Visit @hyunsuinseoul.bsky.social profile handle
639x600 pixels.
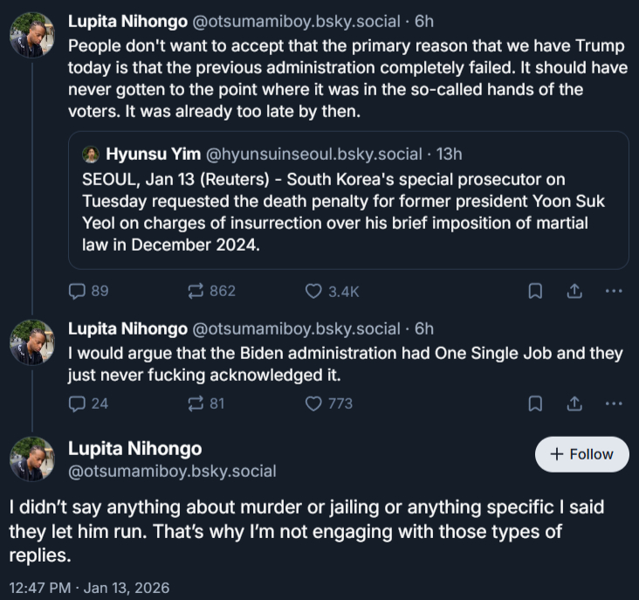316,155
